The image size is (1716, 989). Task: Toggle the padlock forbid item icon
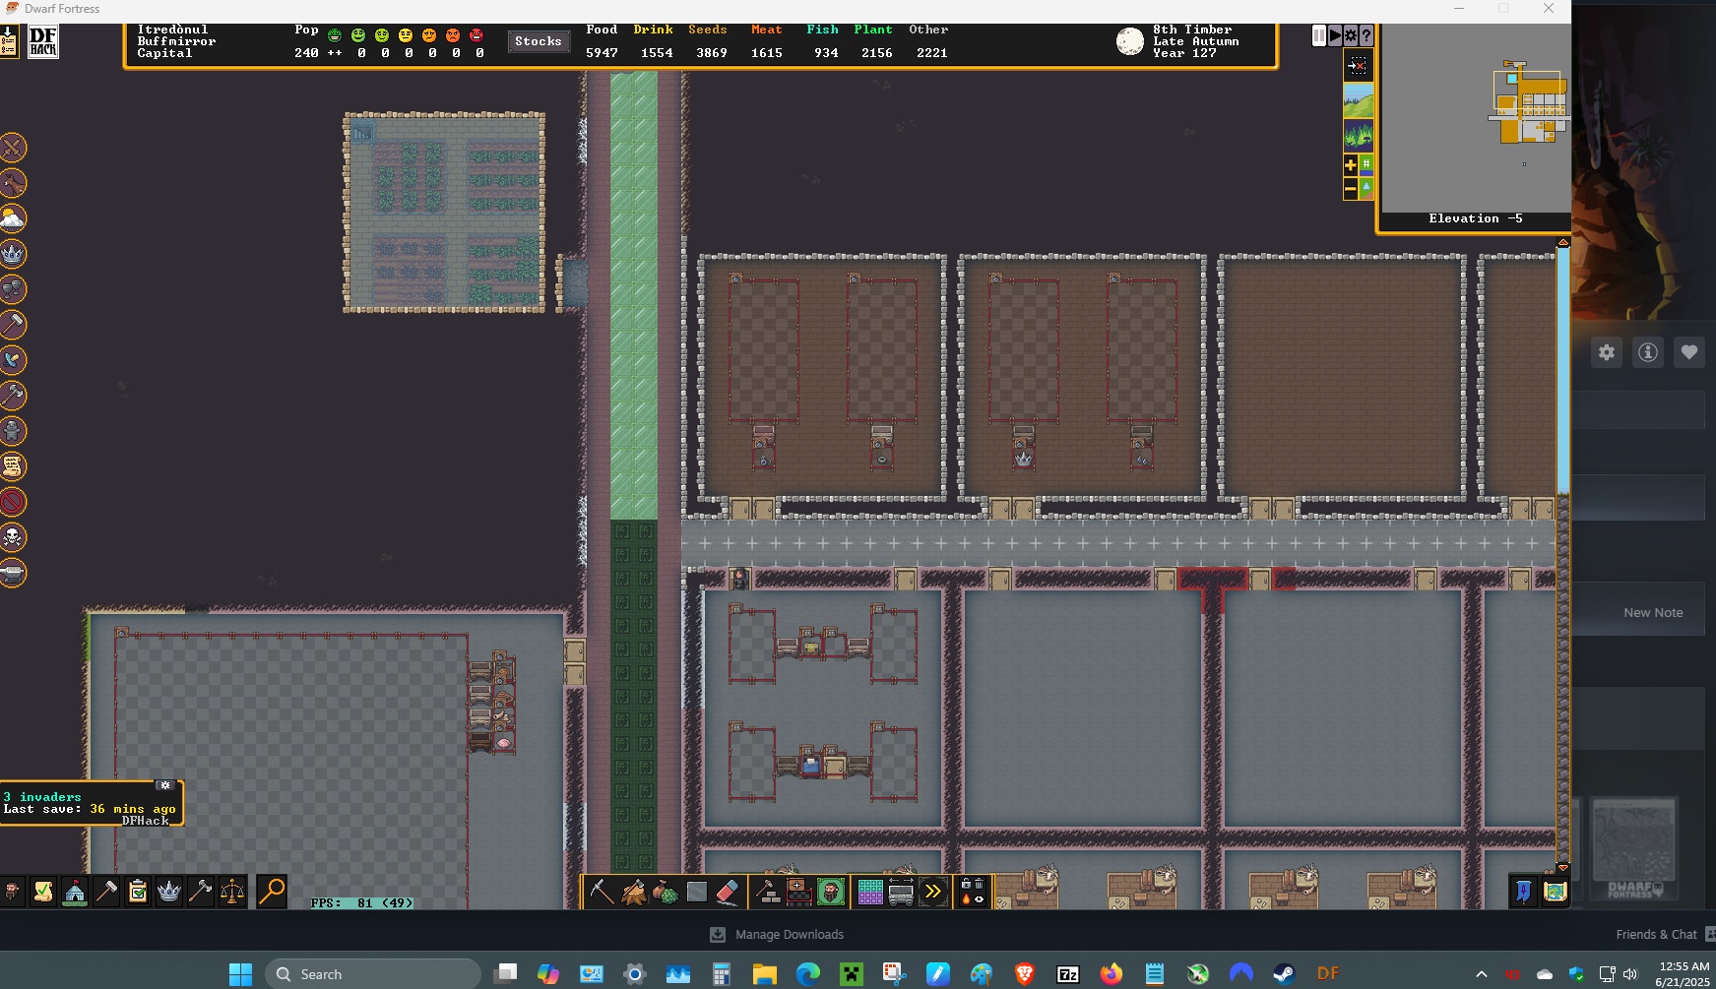[x=966, y=884]
